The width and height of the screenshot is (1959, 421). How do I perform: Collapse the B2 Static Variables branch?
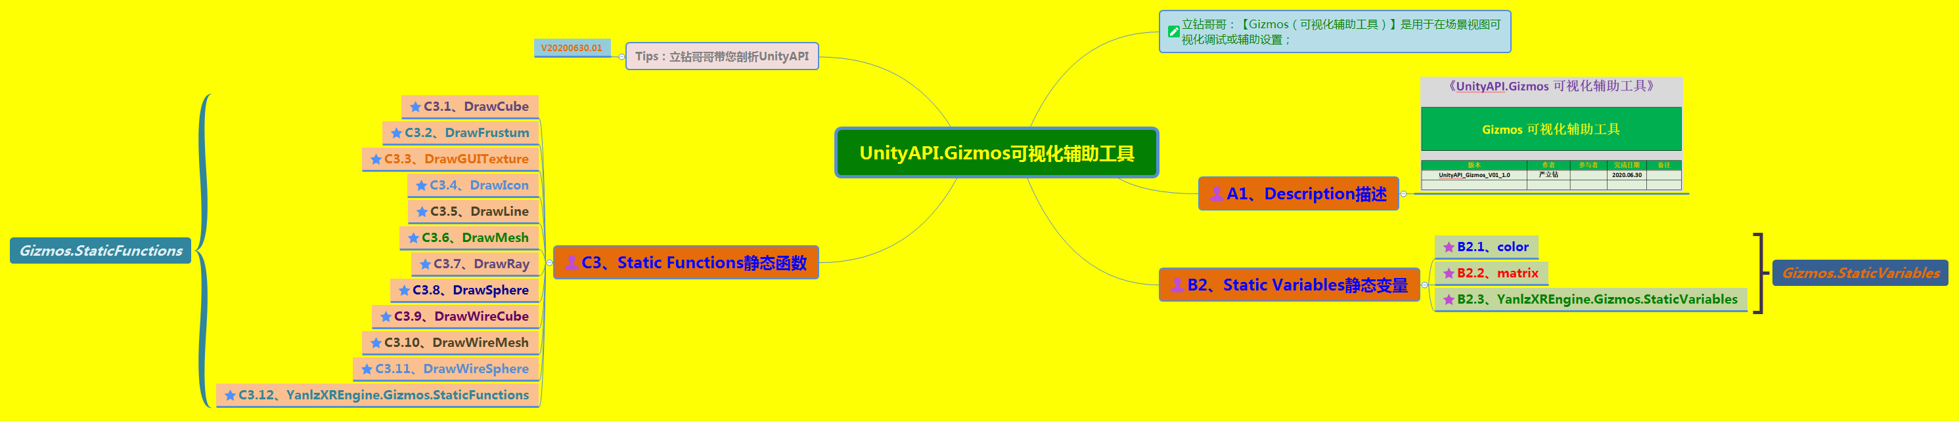1424,285
